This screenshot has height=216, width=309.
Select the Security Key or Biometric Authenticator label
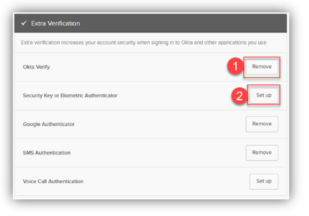[x=70, y=95]
